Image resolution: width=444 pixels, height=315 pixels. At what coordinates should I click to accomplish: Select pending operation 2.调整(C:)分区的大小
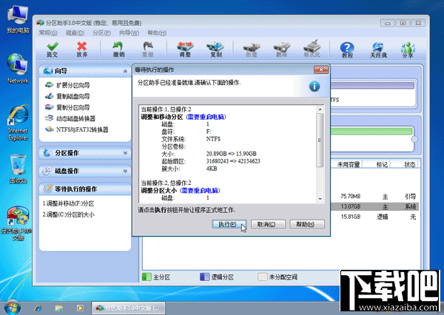pyautogui.click(x=68, y=214)
